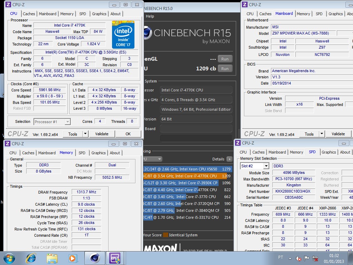Select i5-3317U ranking row
Image resolution: width=353 pixels, height=265 pixels.
click(x=187, y=217)
